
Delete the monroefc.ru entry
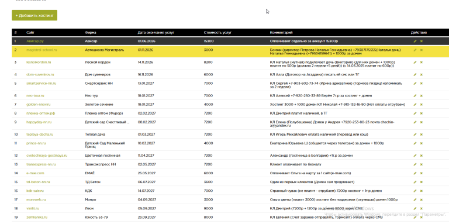421,200
